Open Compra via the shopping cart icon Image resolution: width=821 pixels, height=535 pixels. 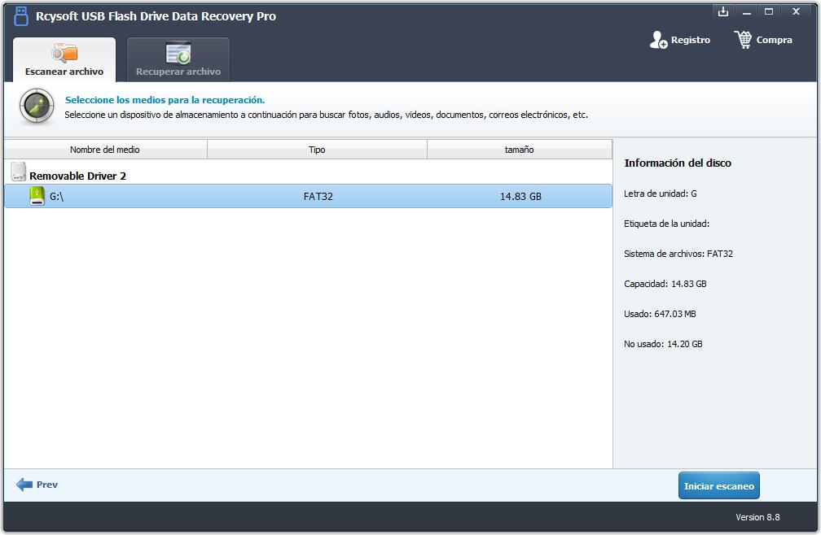coord(743,40)
